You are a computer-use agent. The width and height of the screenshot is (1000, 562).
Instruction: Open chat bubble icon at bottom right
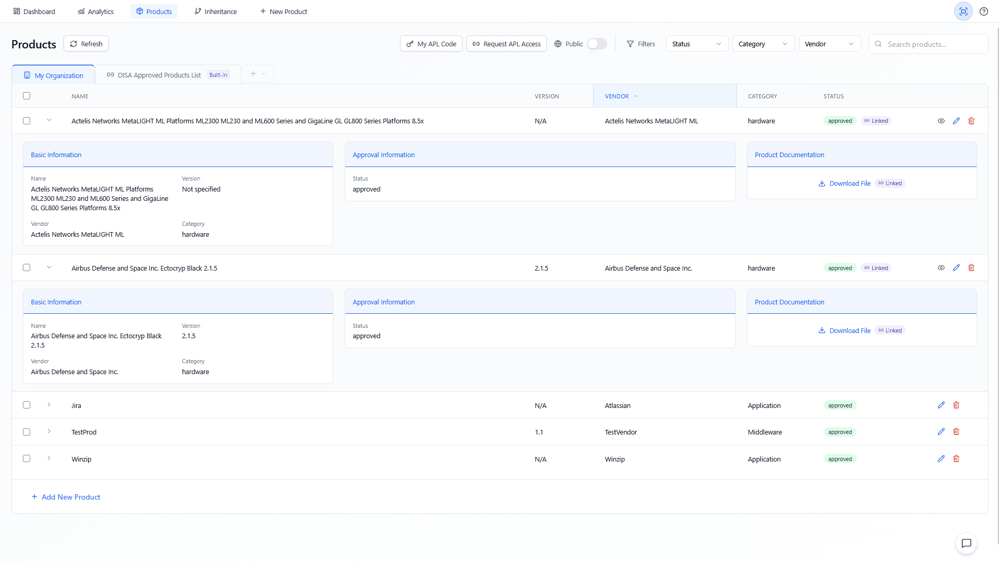(x=966, y=543)
